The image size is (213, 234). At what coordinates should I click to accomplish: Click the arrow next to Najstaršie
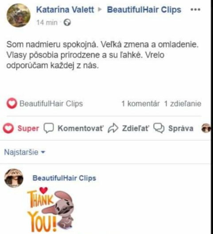[x=43, y=152]
